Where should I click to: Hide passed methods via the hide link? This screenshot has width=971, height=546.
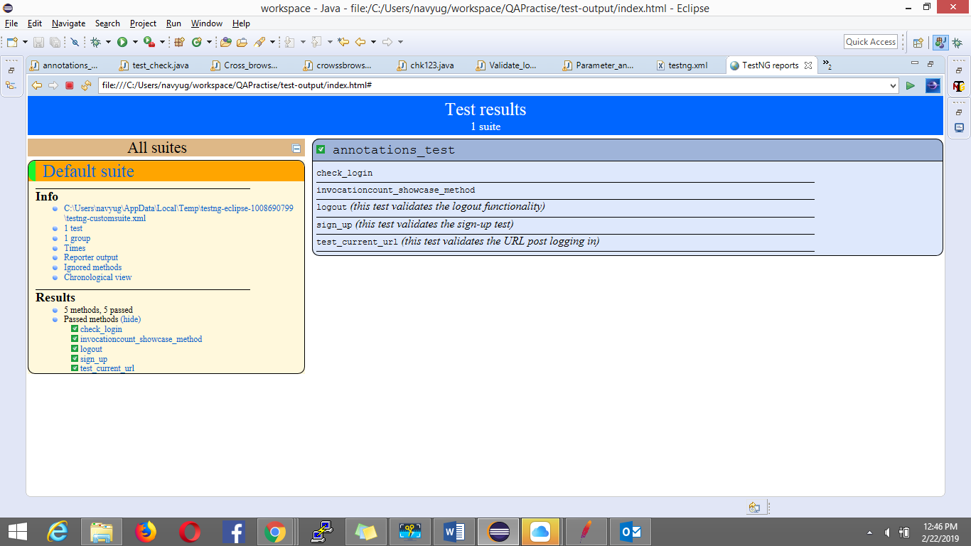tap(130, 319)
